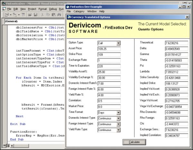This screenshot has width=193, height=150.
Task: Switch to Procedure View in code window
Action: coord(4,146)
